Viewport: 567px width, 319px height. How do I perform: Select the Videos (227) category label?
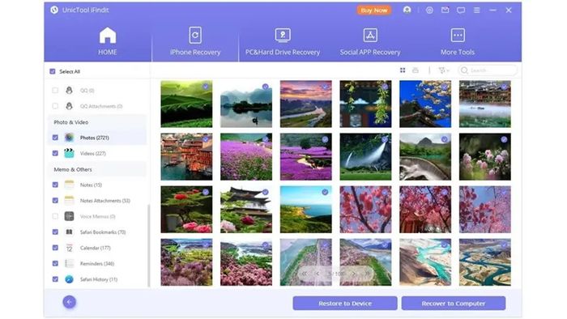click(93, 154)
